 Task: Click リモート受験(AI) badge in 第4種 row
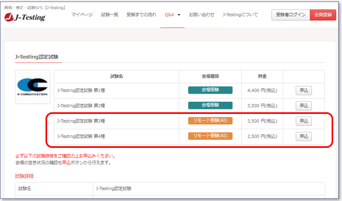(x=210, y=136)
